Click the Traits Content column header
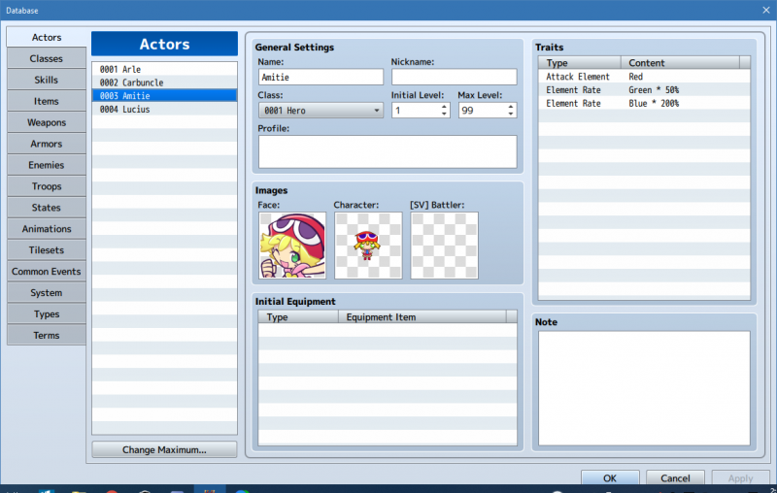Screen dimensions: 777x493 pos(680,63)
